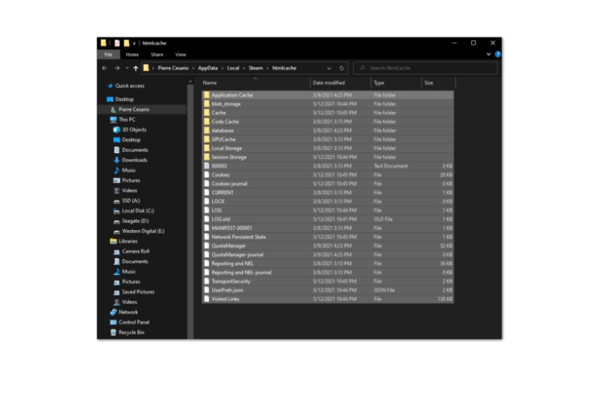The image size is (590, 405).
Task: Click the Back navigation arrow
Action: (105, 68)
